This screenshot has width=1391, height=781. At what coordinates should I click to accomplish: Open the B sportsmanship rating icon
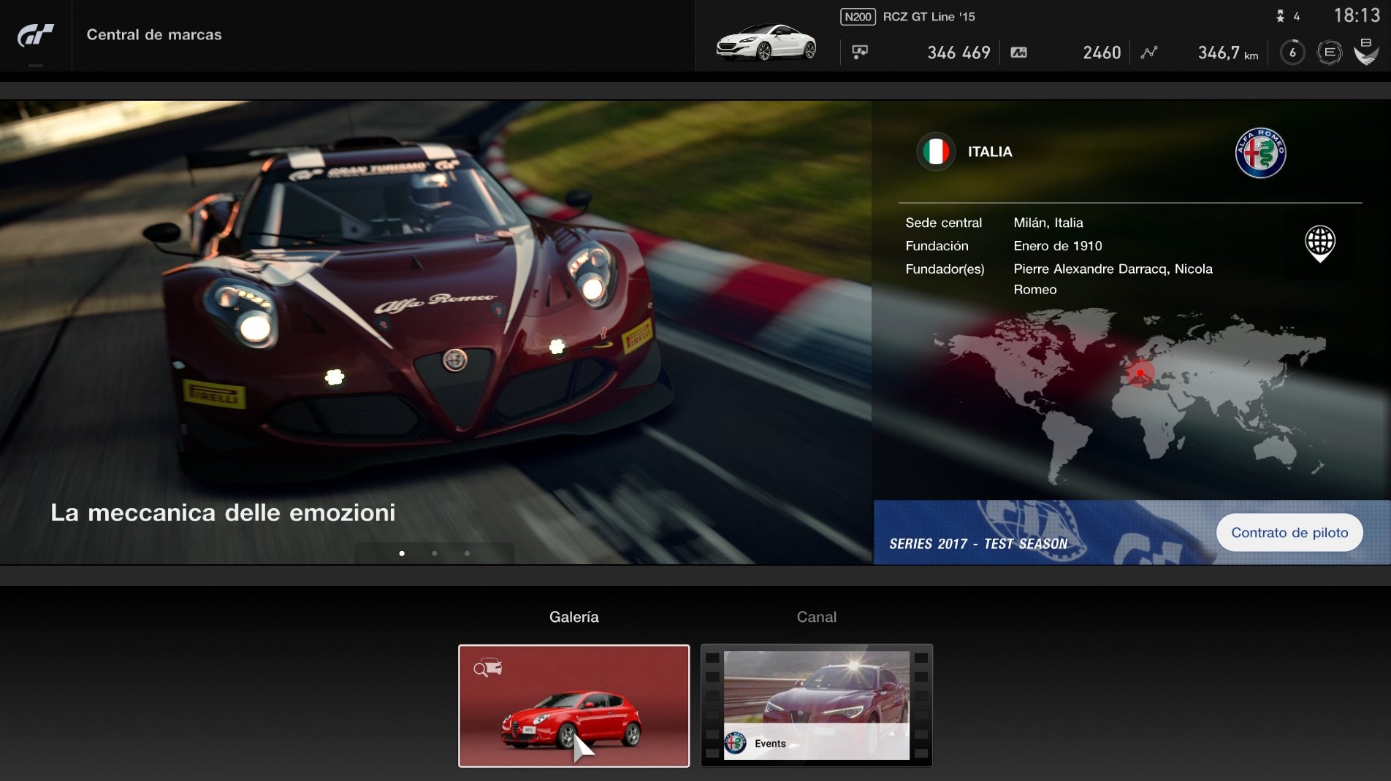pos(1367,52)
